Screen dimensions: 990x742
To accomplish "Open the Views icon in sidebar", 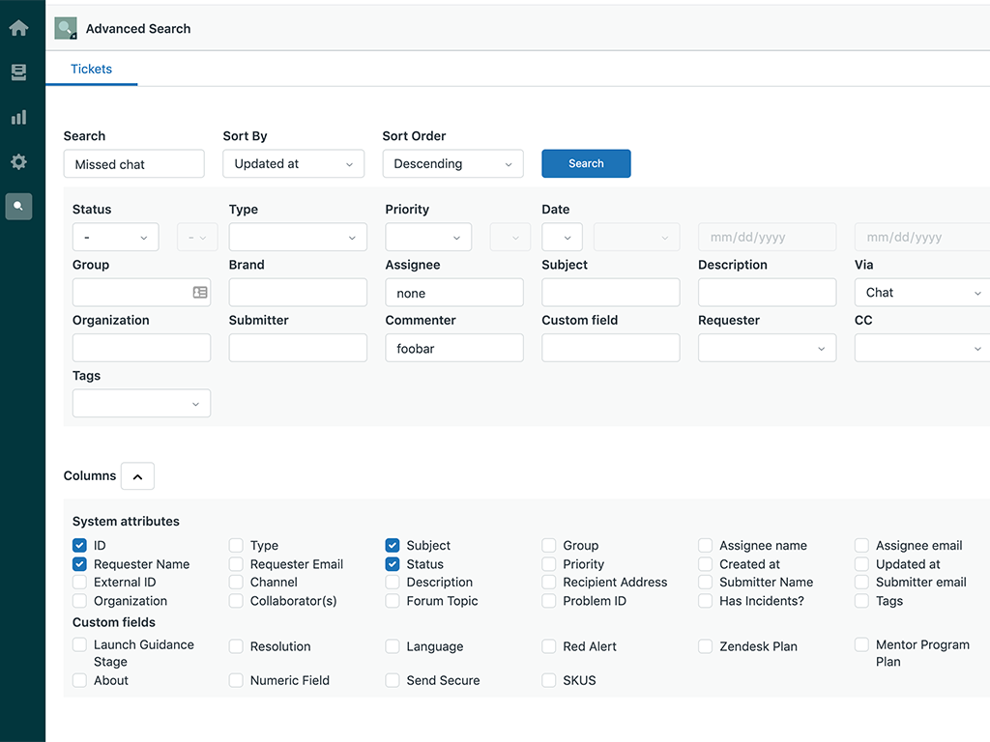I will click(18, 72).
